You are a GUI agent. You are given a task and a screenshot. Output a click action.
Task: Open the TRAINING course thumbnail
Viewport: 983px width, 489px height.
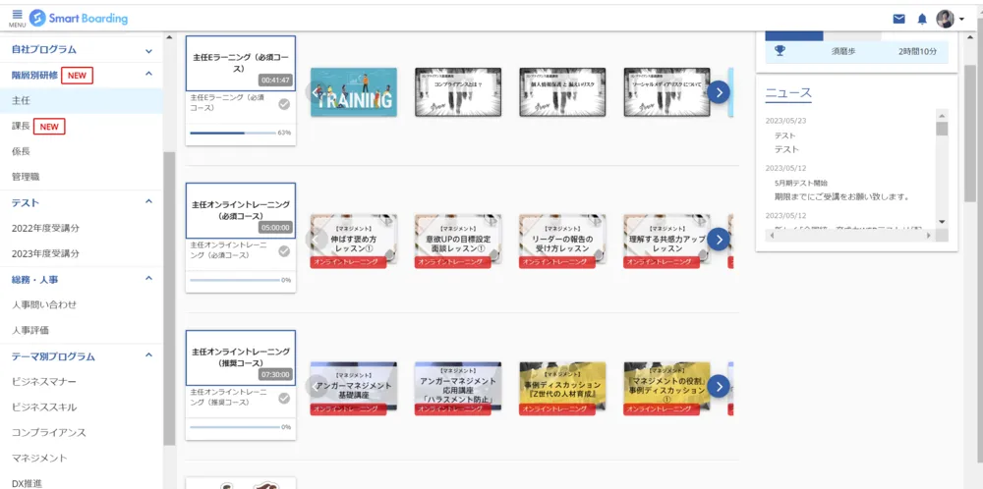[353, 92]
